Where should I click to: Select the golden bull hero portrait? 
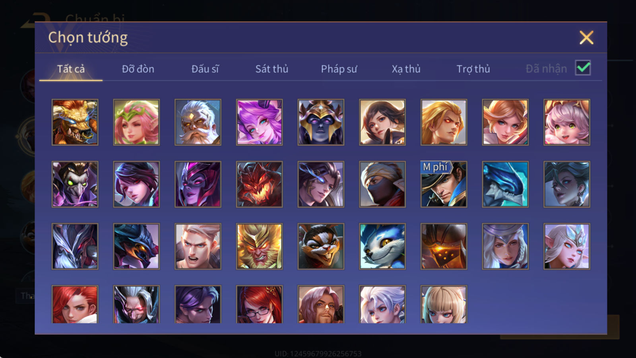75,122
